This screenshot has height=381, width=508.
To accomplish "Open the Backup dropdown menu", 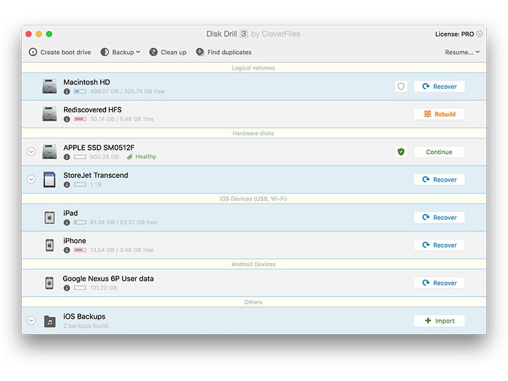I will (x=121, y=52).
